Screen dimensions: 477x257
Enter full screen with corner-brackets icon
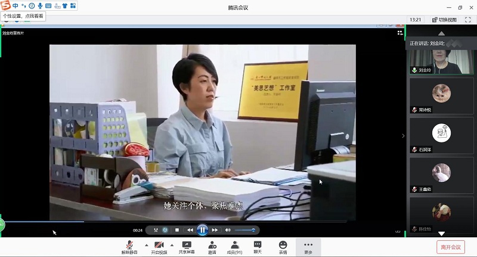click(468, 20)
